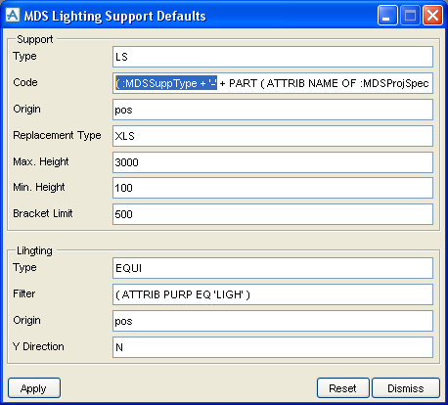The height and width of the screenshot is (405, 448).
Task: Click into the Code expression field
Action: point(273,83)
